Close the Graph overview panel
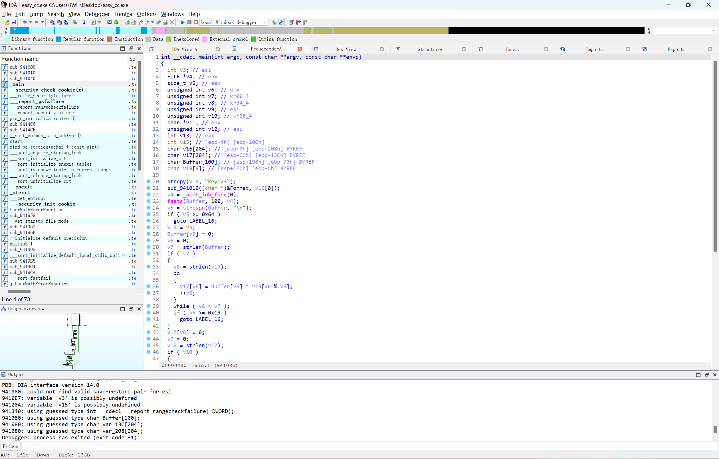Screen dimensions: 719x459 click(x=139, y=308)
